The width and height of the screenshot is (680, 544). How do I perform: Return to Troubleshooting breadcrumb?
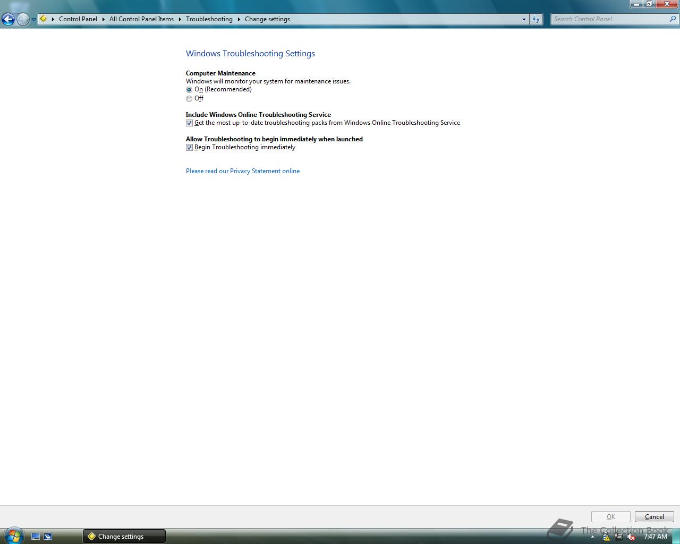click(x=209, y=19)
